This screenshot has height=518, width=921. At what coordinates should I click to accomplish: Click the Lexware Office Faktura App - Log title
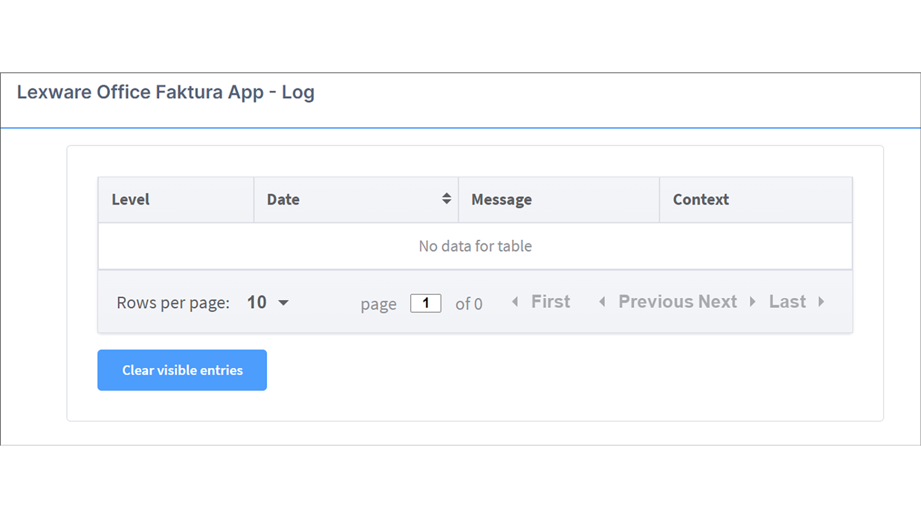(x=165, y=92)
